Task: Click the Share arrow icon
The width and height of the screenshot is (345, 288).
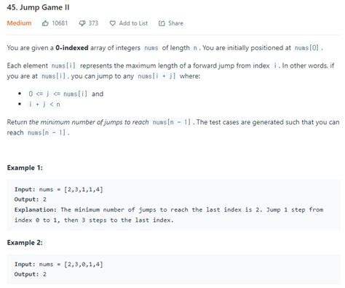Action: click(x=162, y=23)
